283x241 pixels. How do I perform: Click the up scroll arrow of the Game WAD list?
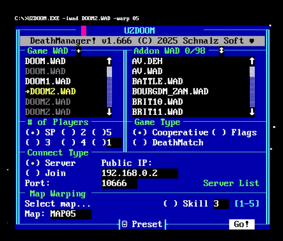[x=109, y=61]
